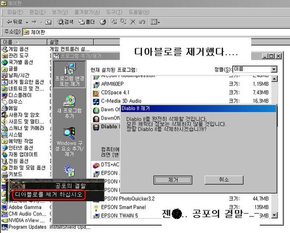The image size is (290, 233).
Task: Open the 예약된 작업 item
Action: 17,141
